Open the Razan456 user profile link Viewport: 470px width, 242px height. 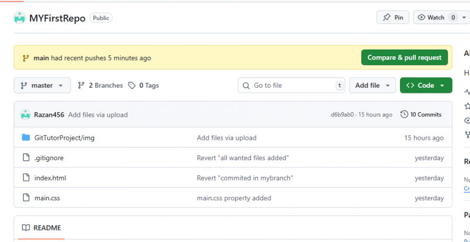click(x=49, y=115)
